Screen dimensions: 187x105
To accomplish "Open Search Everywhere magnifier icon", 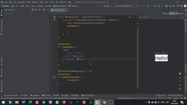I will pyautogui.click(x=178, y=6).
